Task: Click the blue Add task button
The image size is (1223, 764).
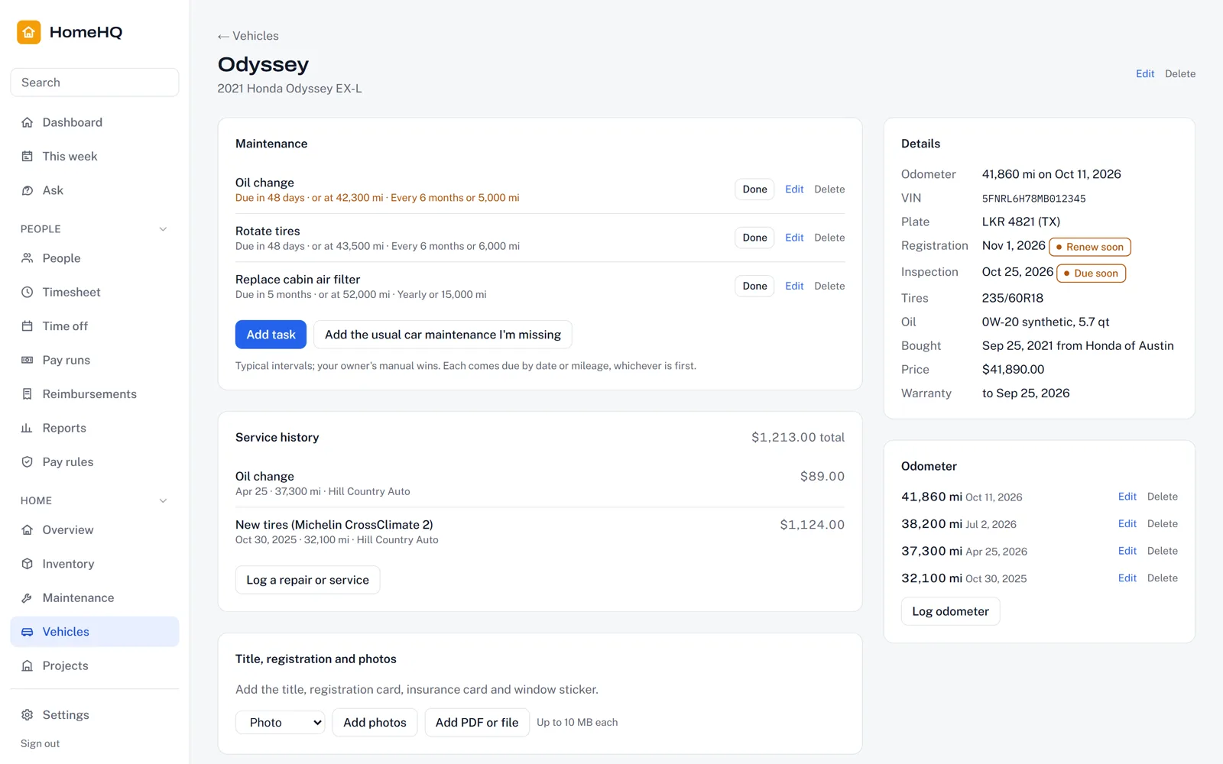Action: (x=271, y=335)
